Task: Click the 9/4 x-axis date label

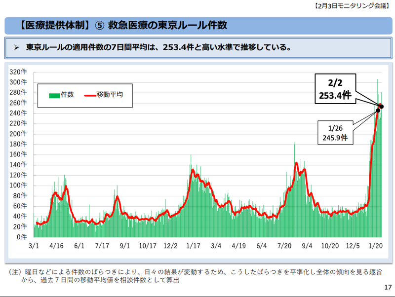Action: click(x=307, y=246)
